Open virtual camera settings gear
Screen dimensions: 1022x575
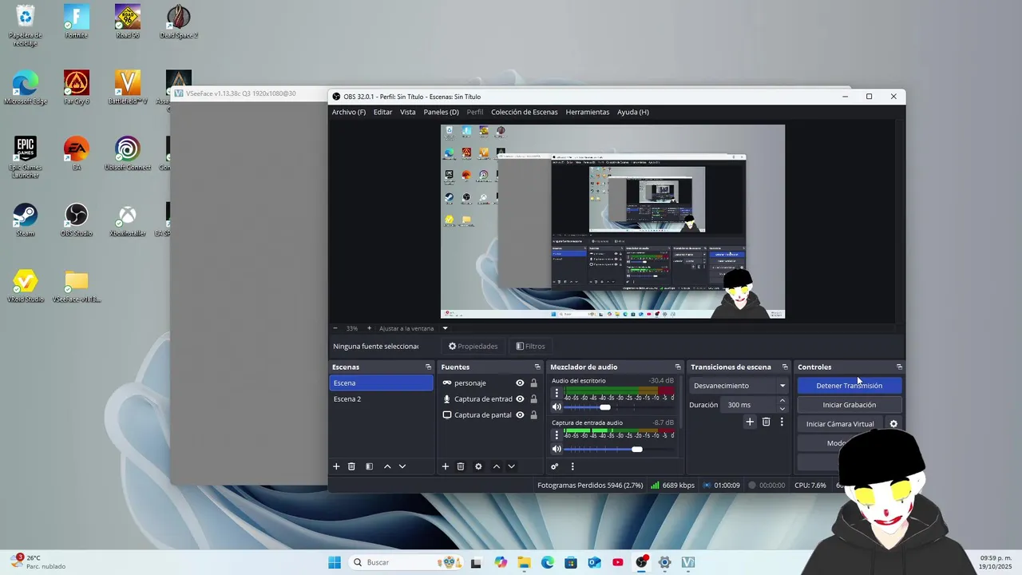(x=893, y=424)
